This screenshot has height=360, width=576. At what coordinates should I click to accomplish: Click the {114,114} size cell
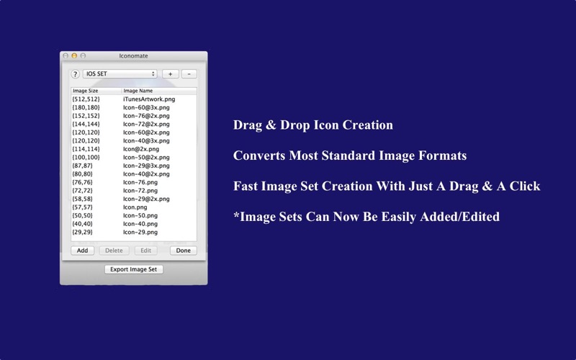[x=86, y=149]
